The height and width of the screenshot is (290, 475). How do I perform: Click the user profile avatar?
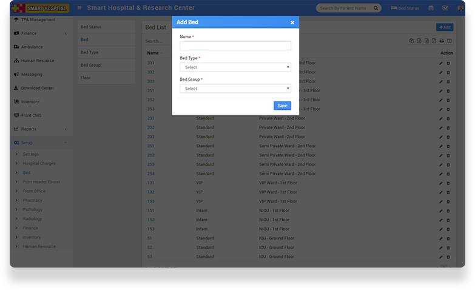point(460,8)
